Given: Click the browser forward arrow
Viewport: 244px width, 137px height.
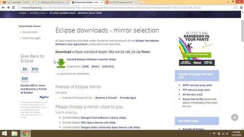Looking at the screenshot, I should [x=8, y=8].
